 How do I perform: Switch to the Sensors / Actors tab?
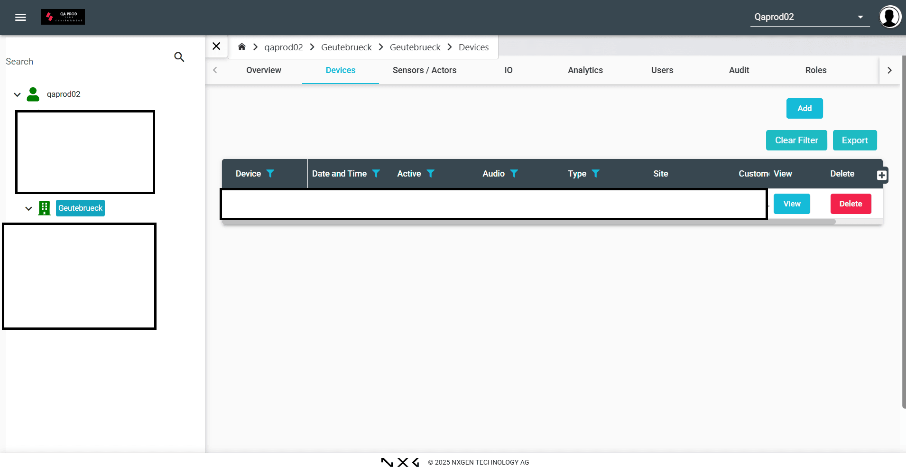[x=424, y=70]
